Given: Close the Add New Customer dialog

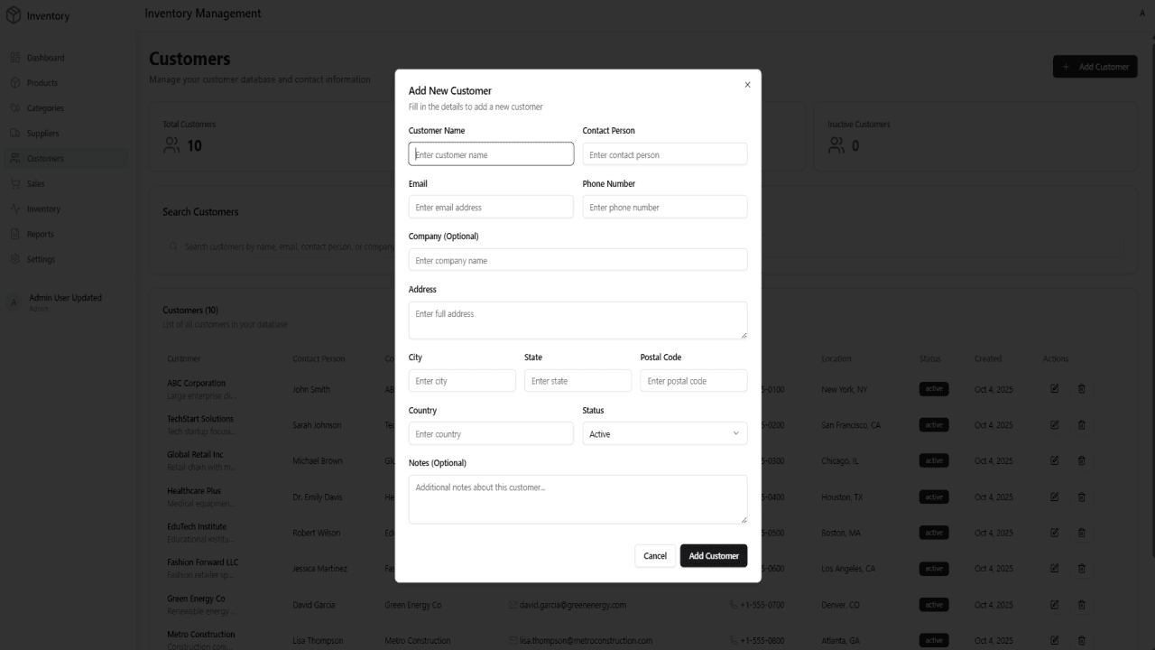Looking at the screenshot, I should coord(747,85).
